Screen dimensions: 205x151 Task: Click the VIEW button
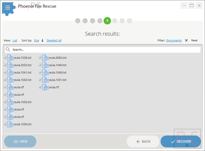pyautogui.click(x=20, y=141)
